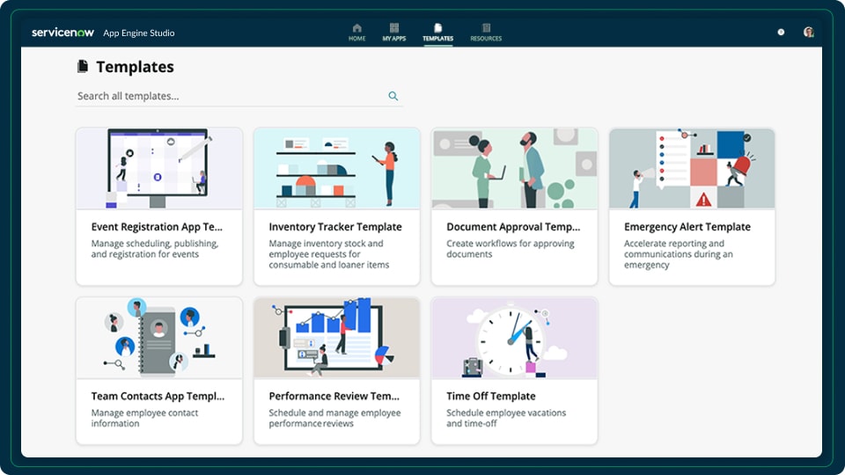Click the Time Off Template title

pyautogui.click(x=491, y=396)
